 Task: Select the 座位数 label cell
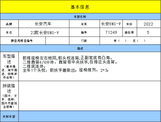[x=130, y=32]
